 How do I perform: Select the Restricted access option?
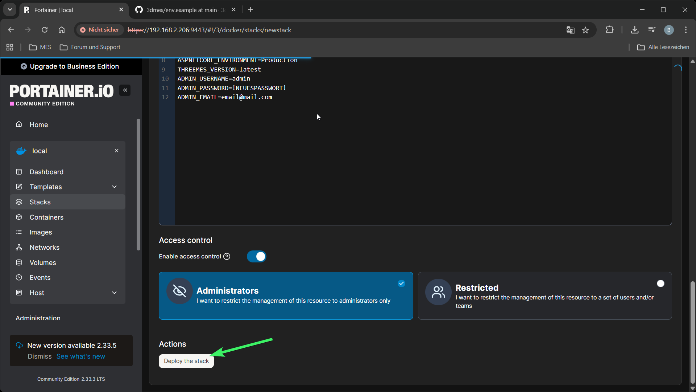point(544,296)
